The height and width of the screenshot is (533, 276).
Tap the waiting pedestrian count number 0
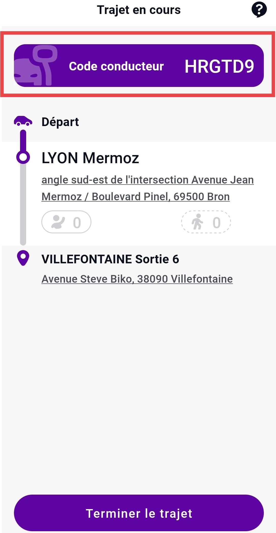pos(217,223)
